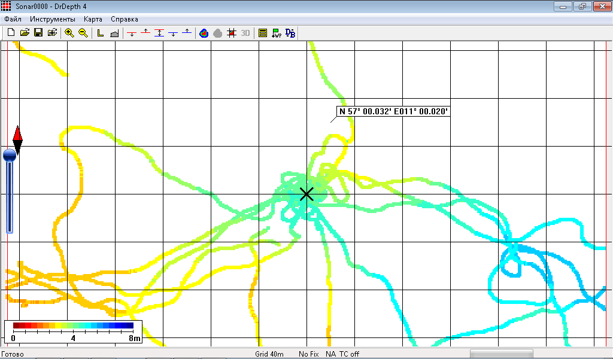Toggle the grey shaded contour blob icon

[217, 33]
